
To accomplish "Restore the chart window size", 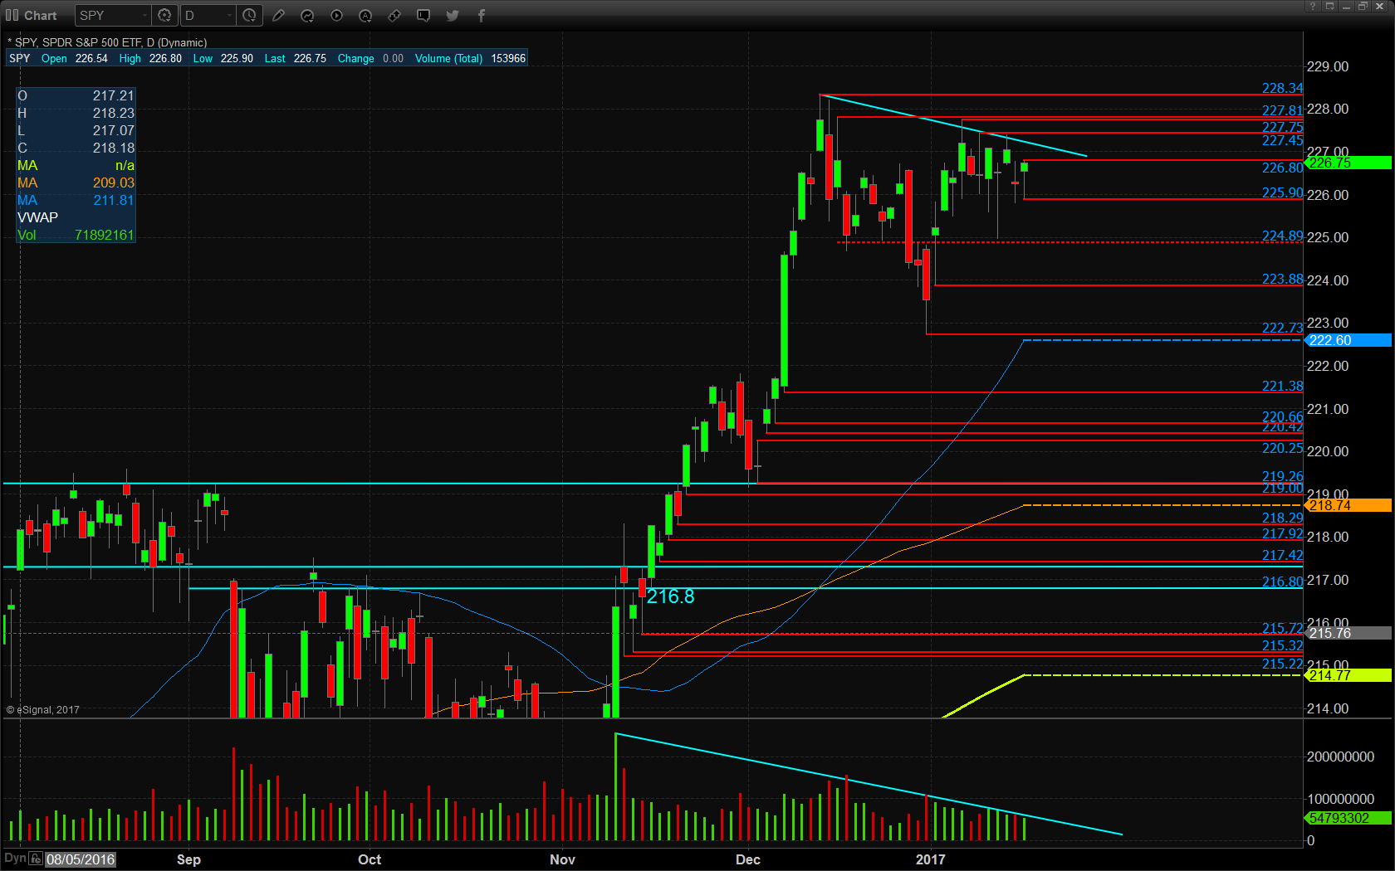I will (x=1363, y=6).
